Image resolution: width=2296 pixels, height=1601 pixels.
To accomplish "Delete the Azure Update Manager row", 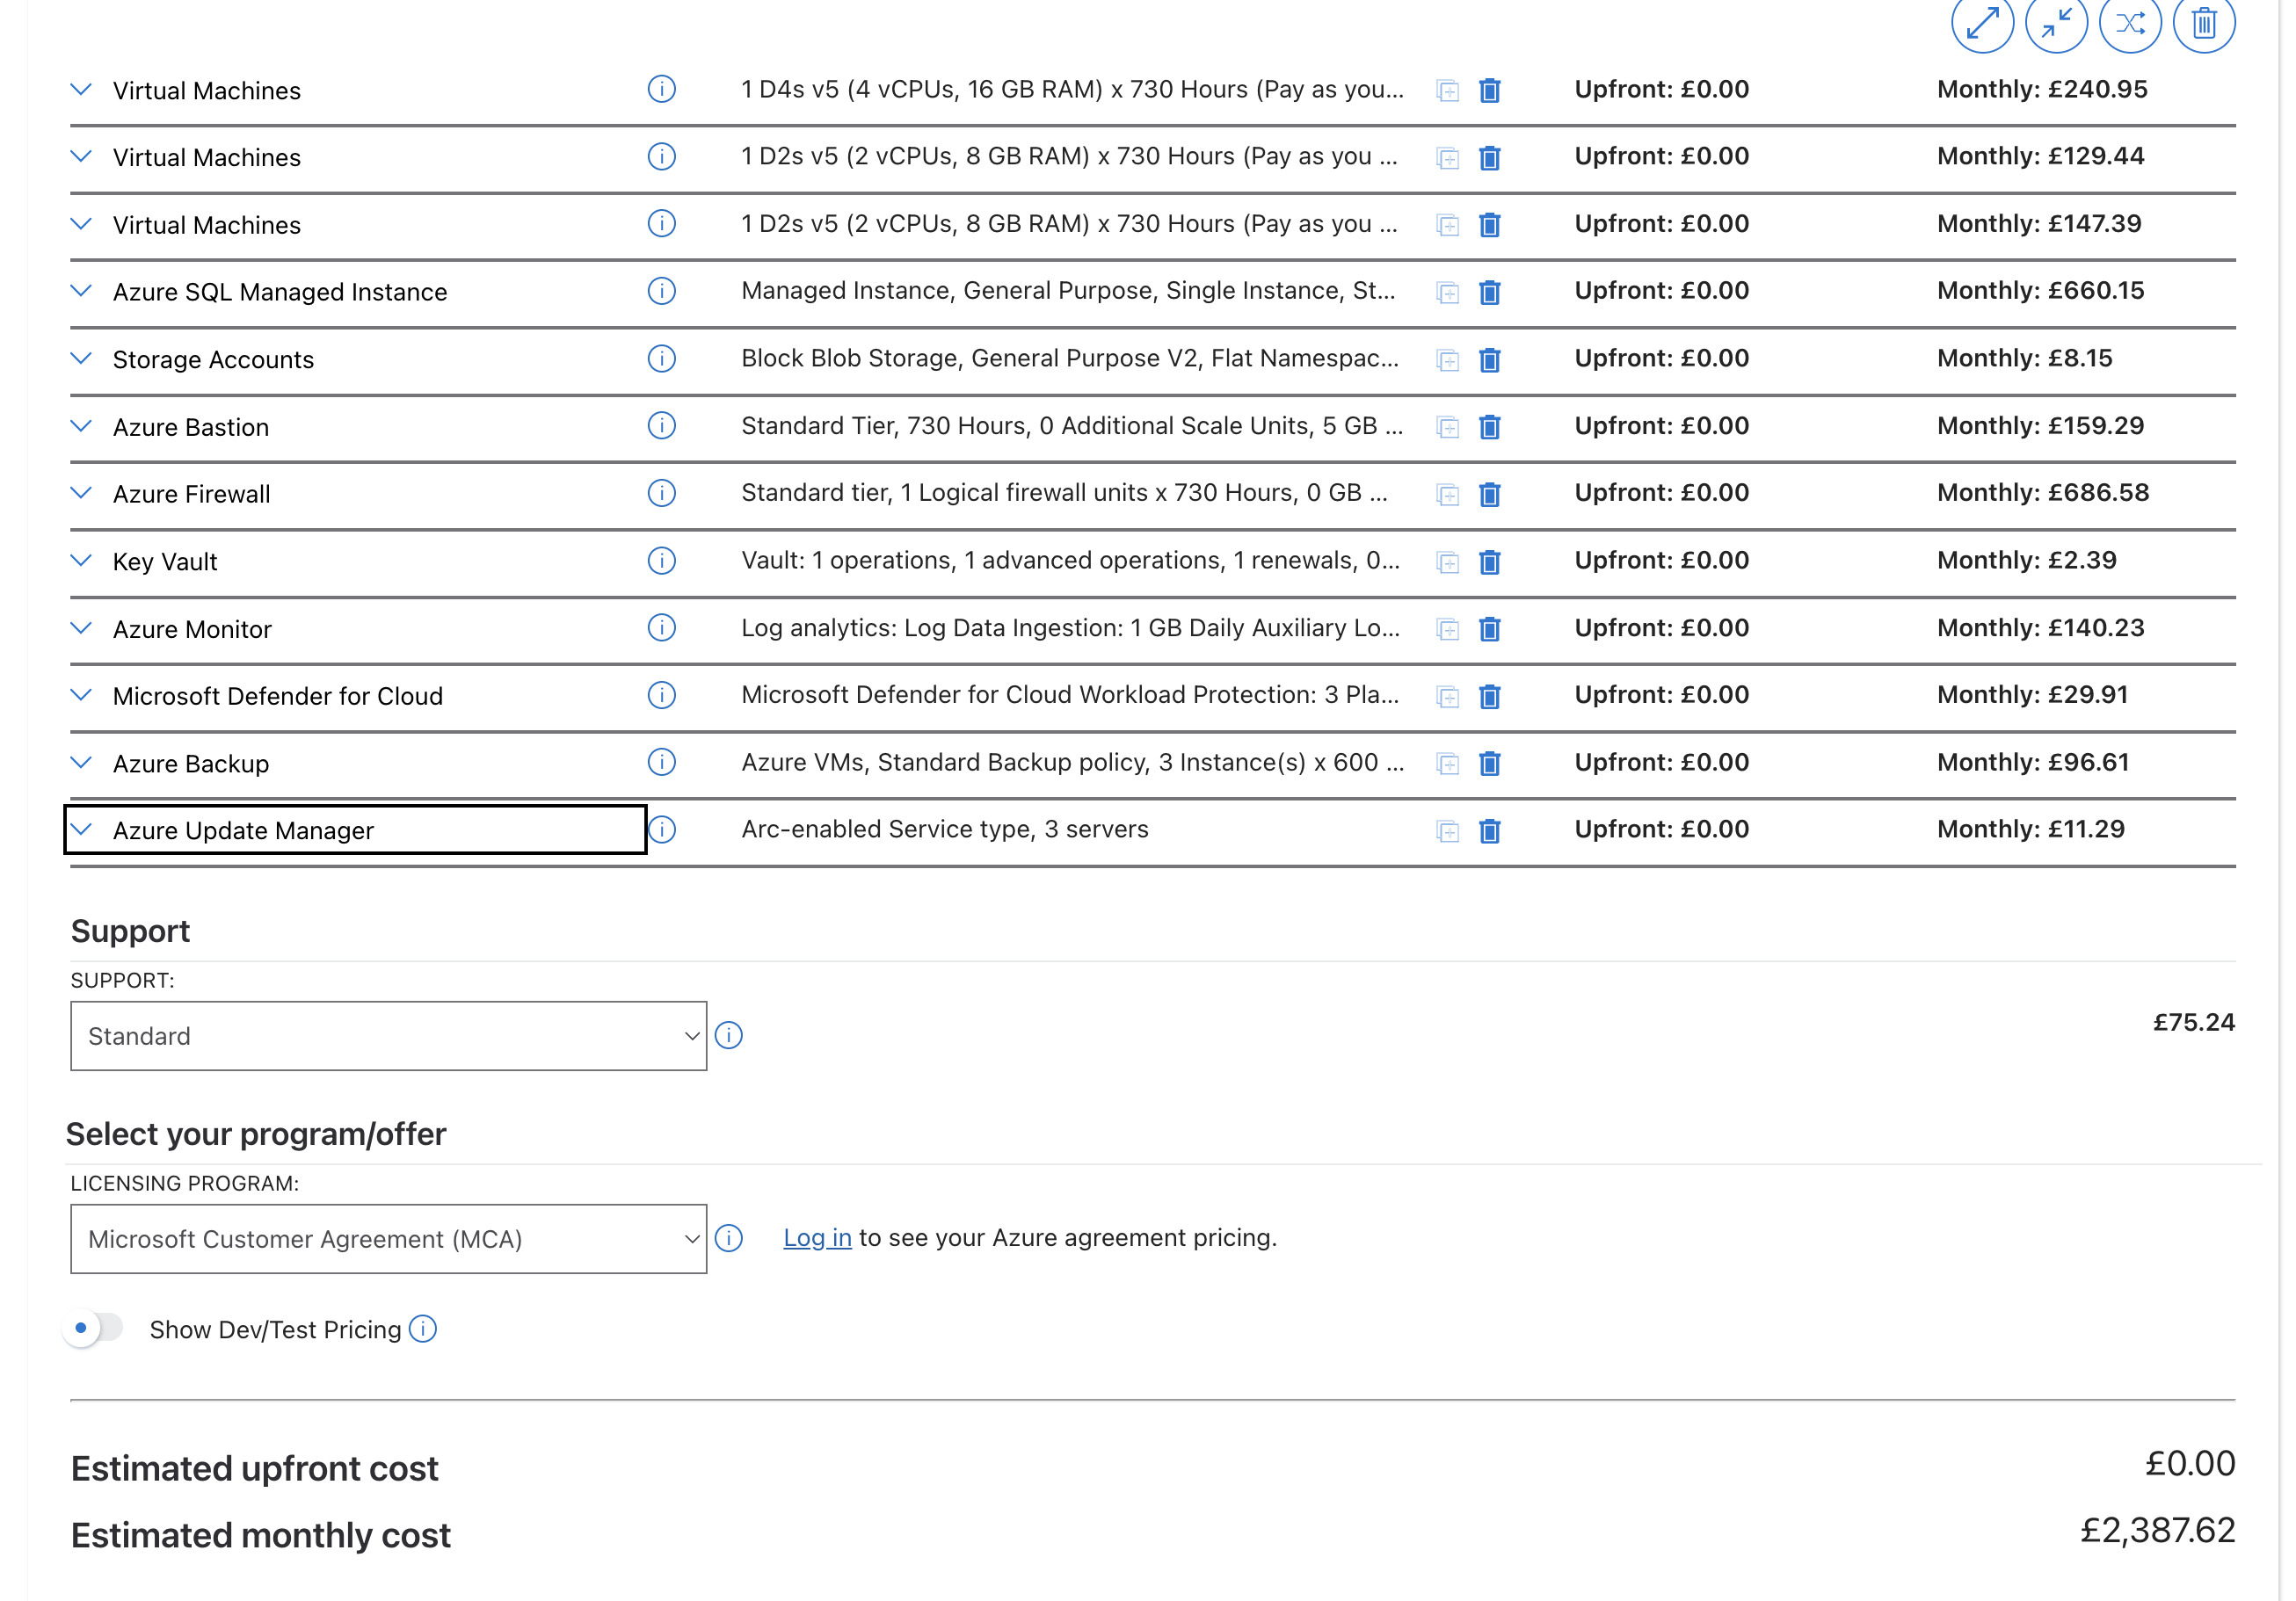I will click(1489, 830).
